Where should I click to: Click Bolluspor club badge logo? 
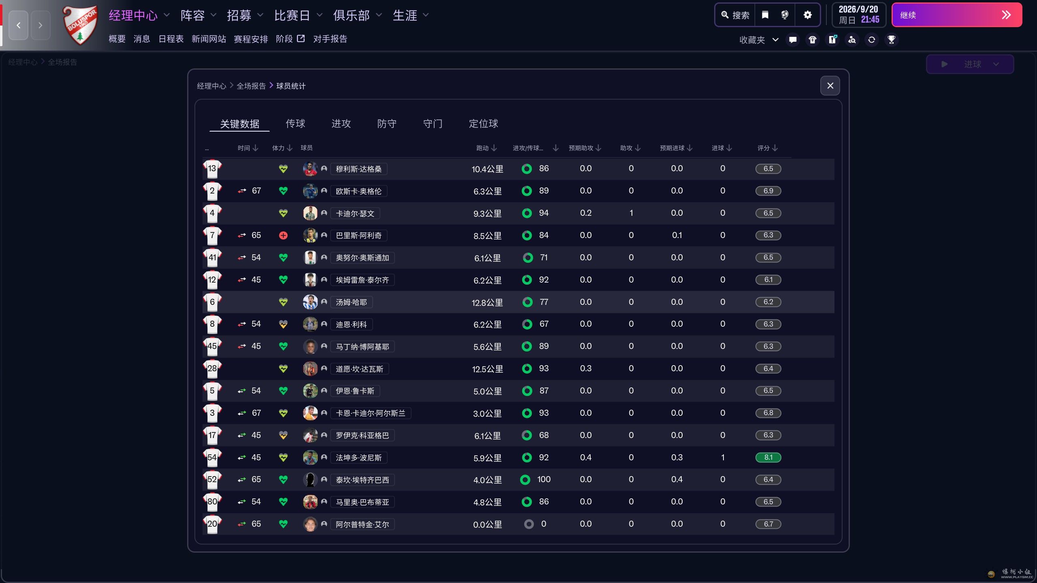pos(80,25)
